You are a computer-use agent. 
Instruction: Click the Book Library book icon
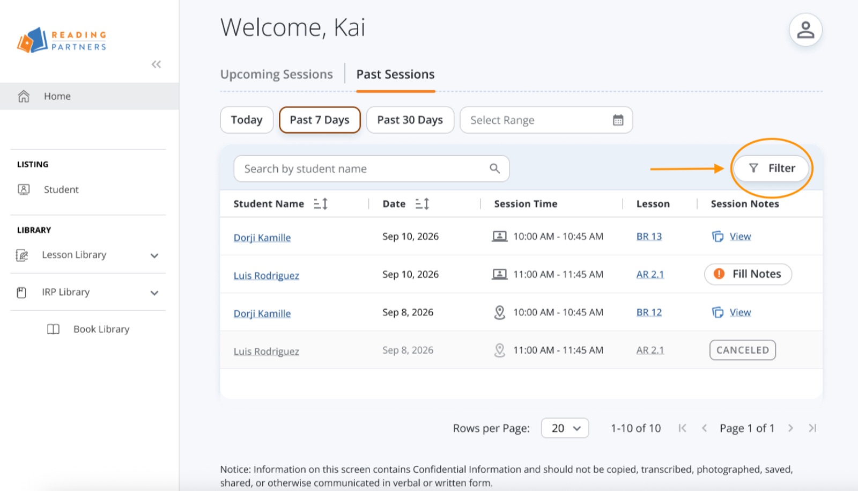53,329
